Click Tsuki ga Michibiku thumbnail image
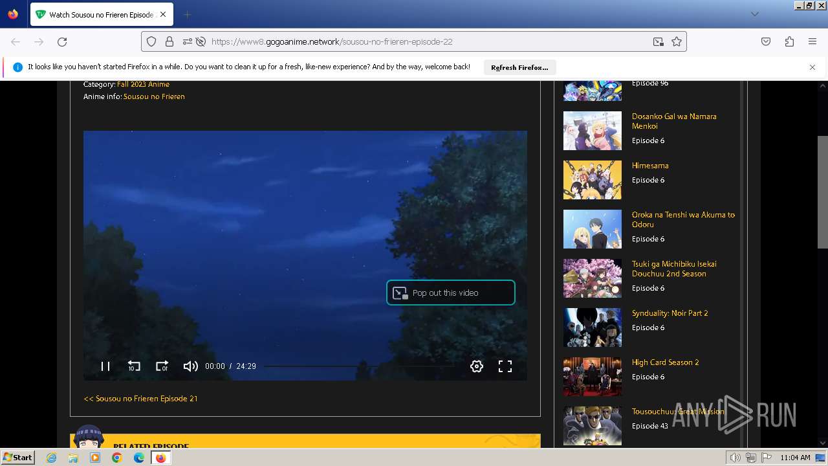Viewport: 828px width, 466px height. [x=593, y=278]
